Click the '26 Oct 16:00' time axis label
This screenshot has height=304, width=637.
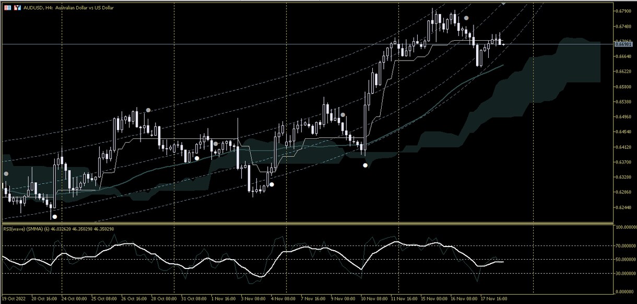coord(134,300)
